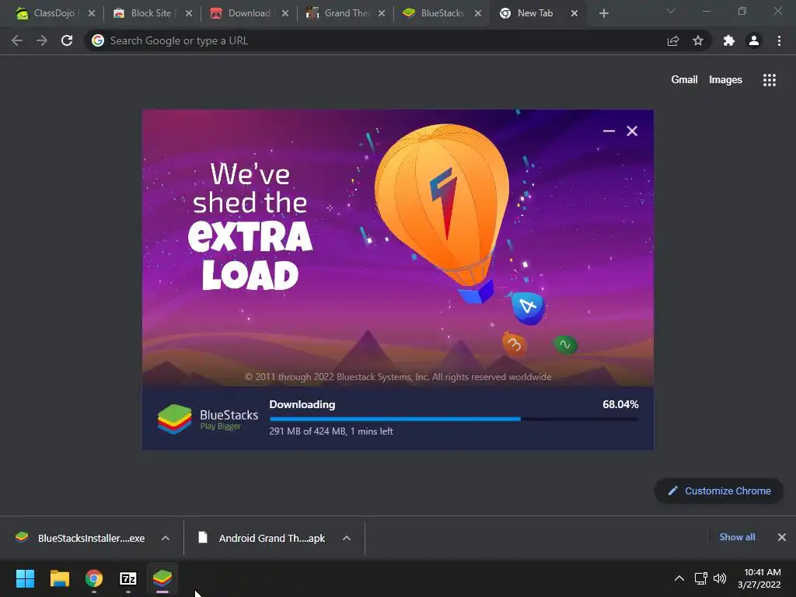Close the Grand Theft tab

(382, 14)
